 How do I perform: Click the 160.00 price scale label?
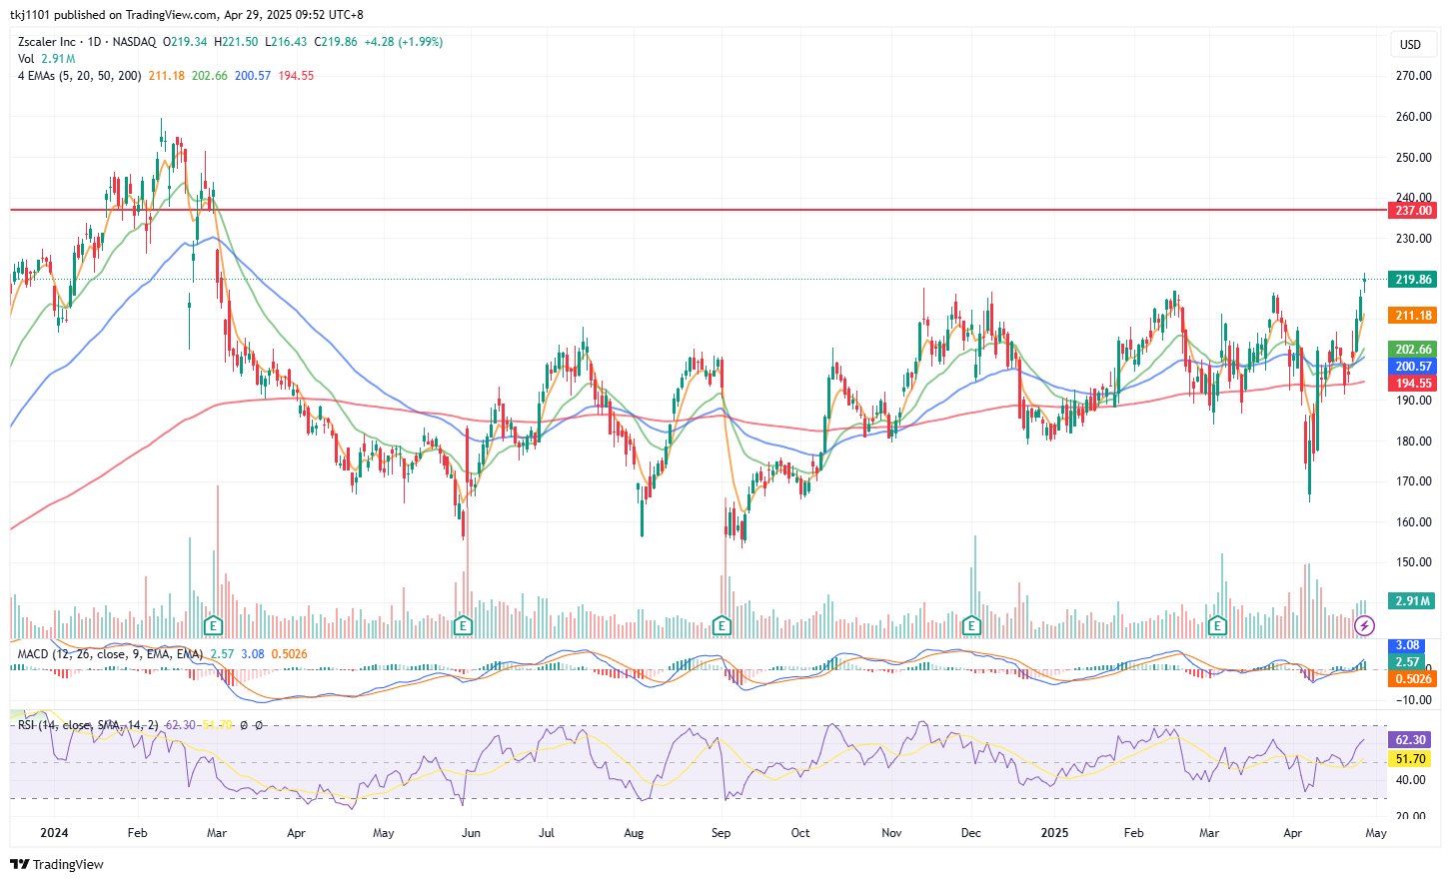[x=1413, y=522]
